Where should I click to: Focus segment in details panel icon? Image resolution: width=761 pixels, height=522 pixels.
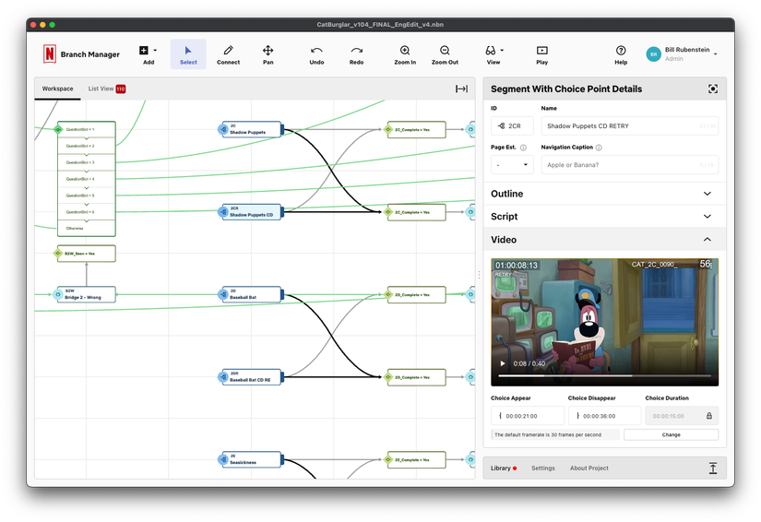click(712, 89)
